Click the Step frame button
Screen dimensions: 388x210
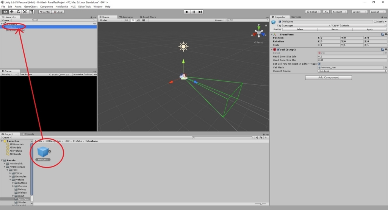click(200, 12)
